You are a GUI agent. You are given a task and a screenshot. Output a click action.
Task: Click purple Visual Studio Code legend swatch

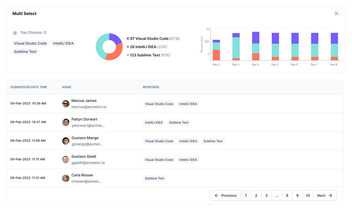click(x=128, y=39)
